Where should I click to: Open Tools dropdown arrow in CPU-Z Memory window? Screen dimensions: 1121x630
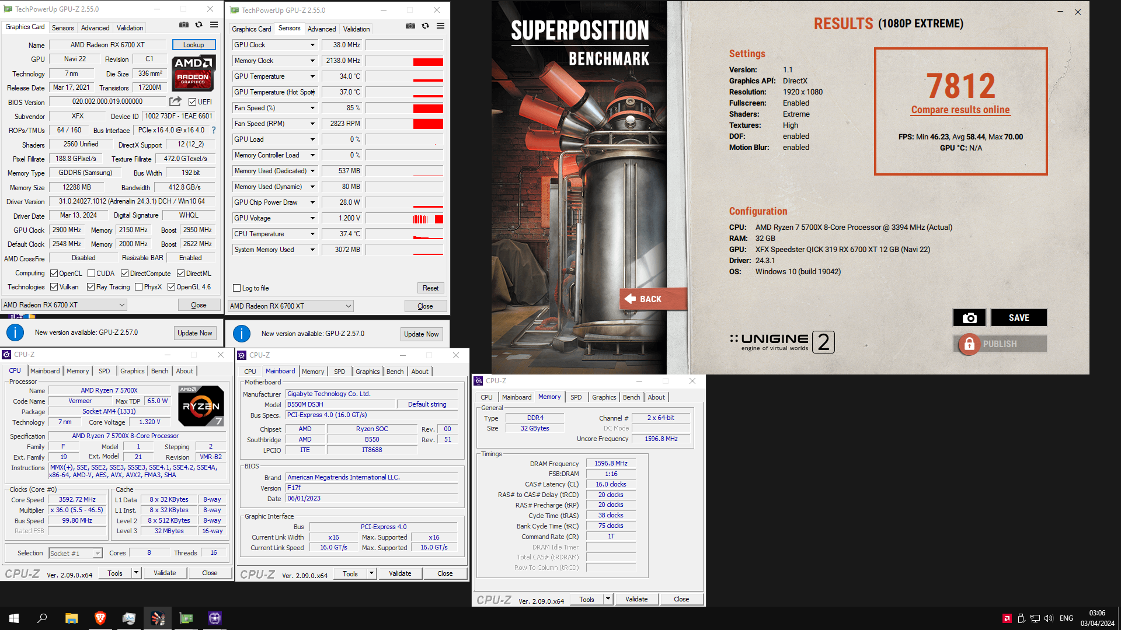(608, 599)
